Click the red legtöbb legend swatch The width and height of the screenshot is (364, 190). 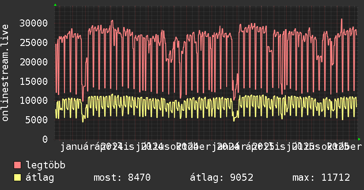(18, 165)
